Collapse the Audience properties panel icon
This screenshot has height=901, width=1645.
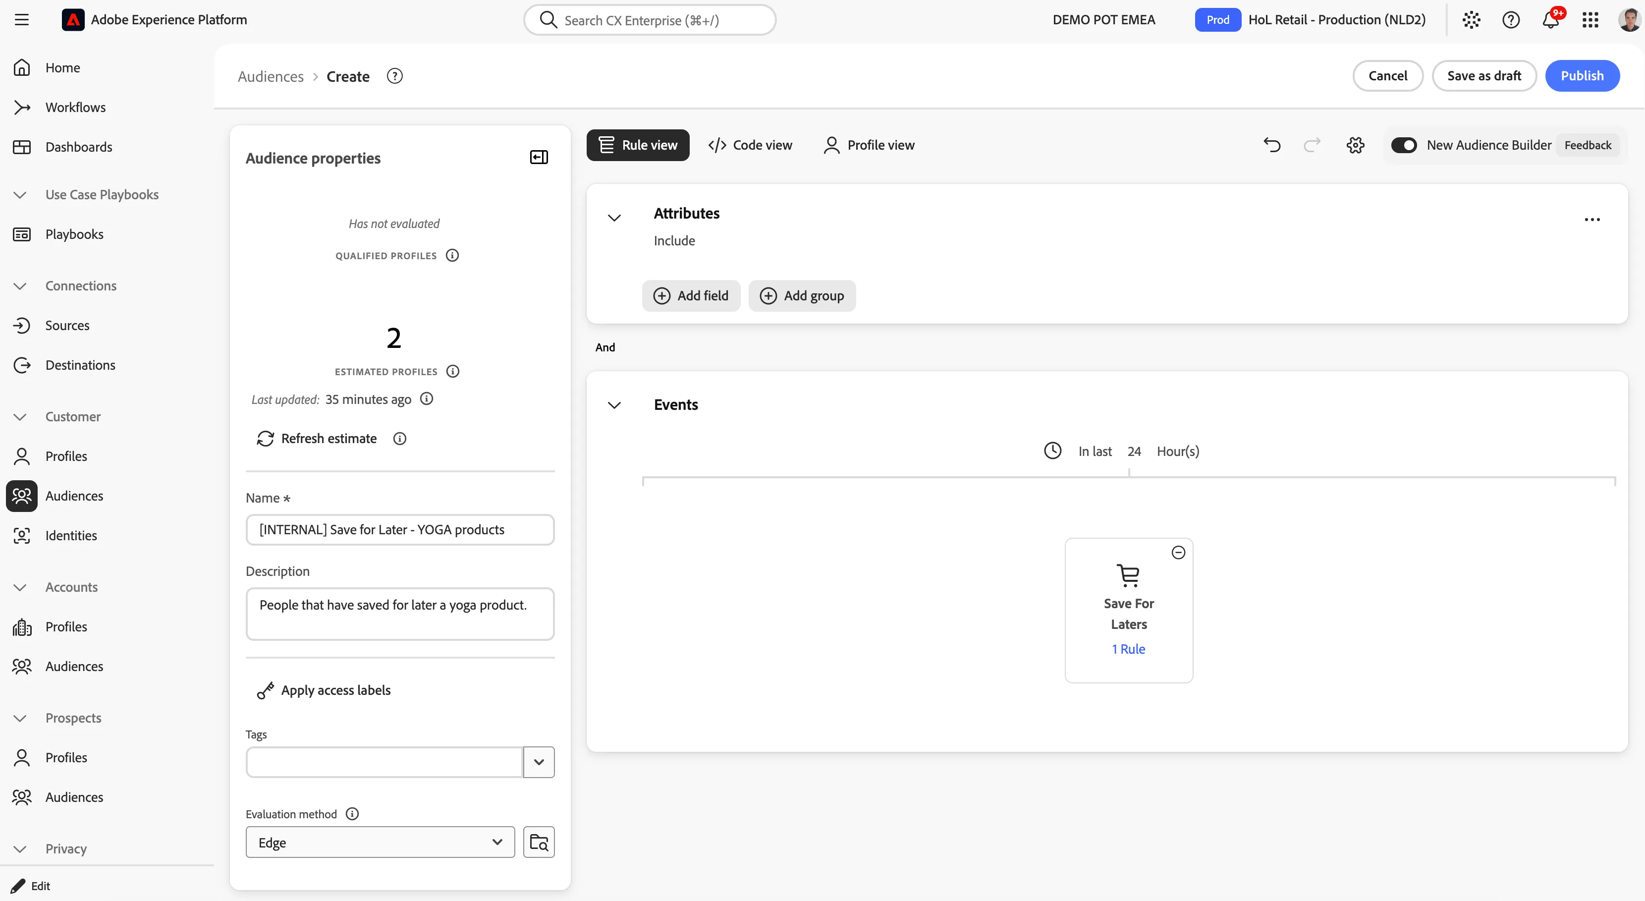click(539, 157)
